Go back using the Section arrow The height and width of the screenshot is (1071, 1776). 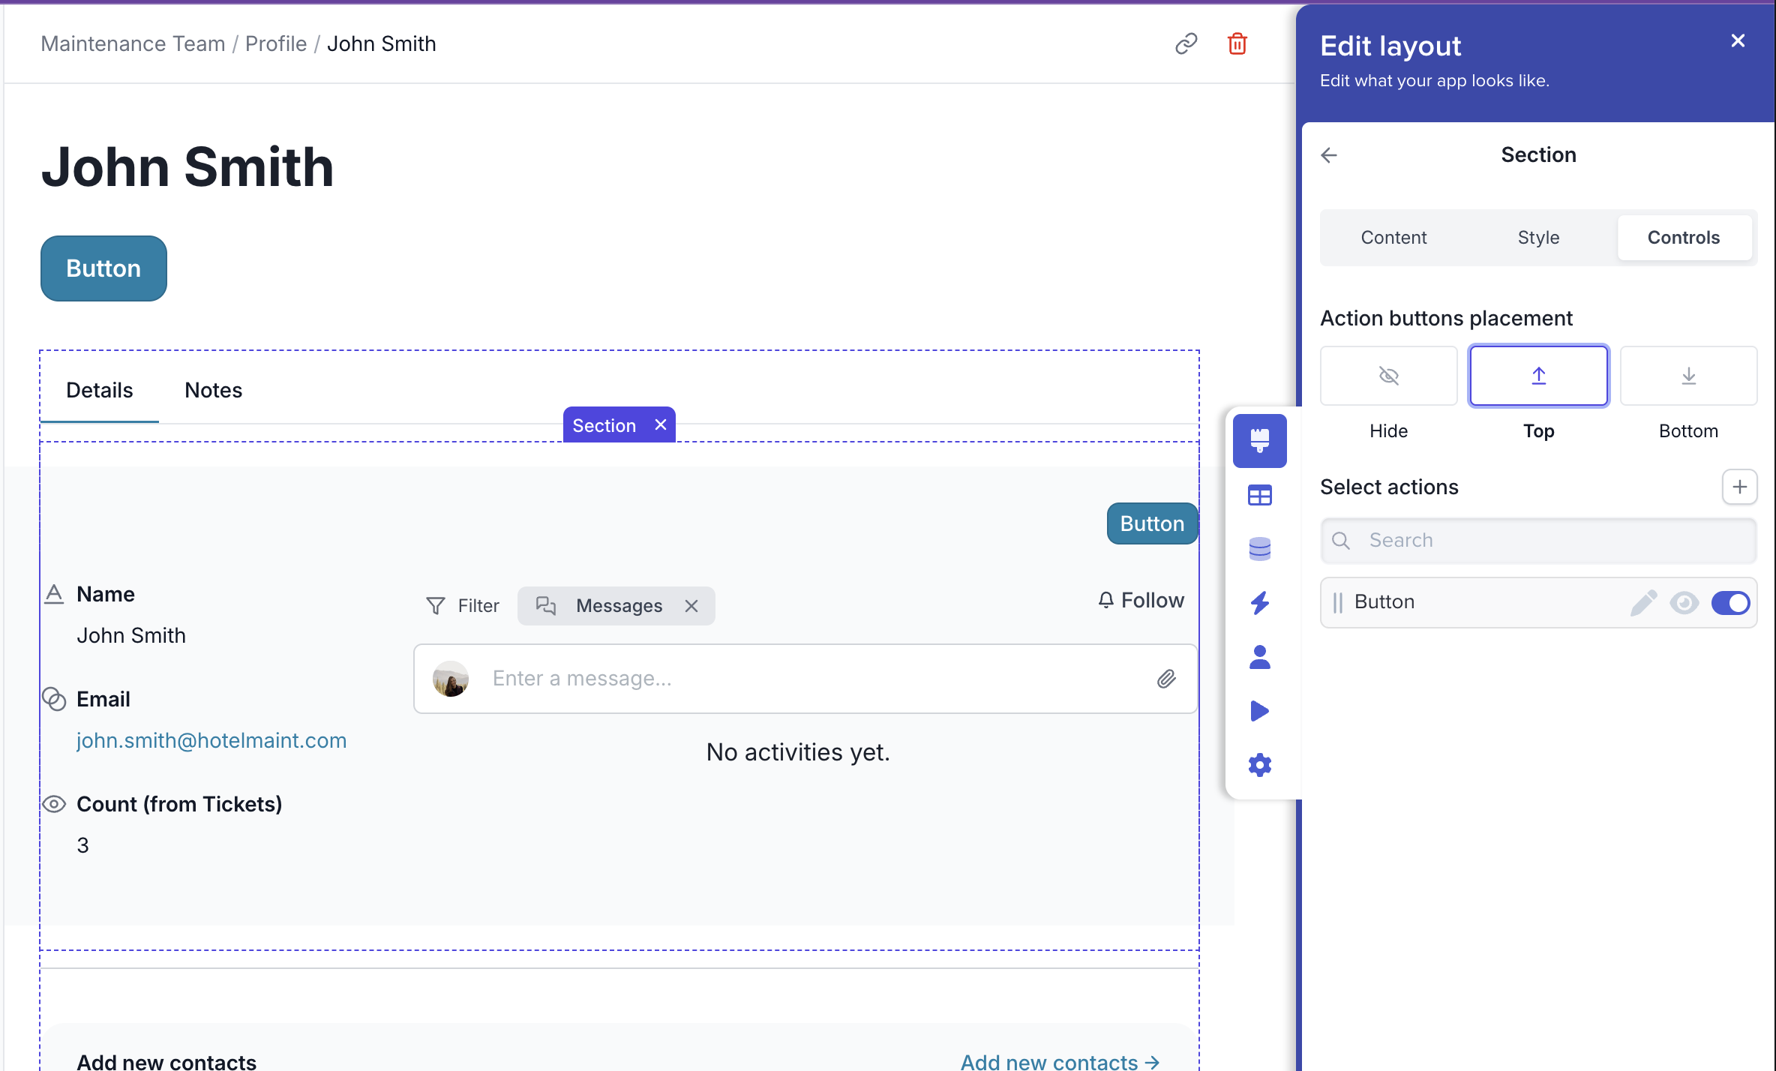(x=1329, y=155)
